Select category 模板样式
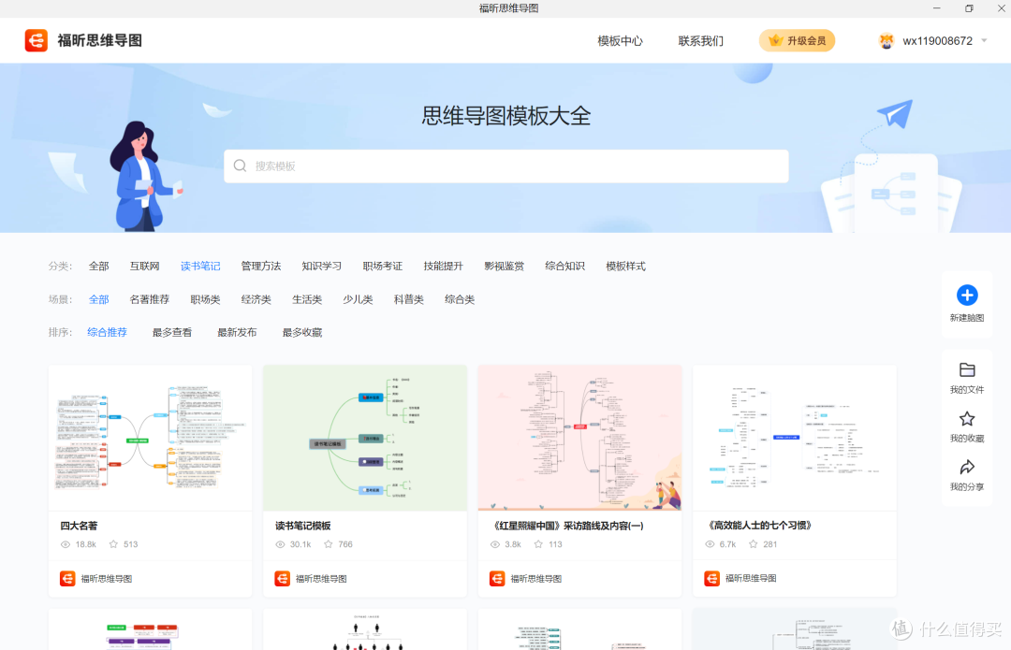 point(625,266)
